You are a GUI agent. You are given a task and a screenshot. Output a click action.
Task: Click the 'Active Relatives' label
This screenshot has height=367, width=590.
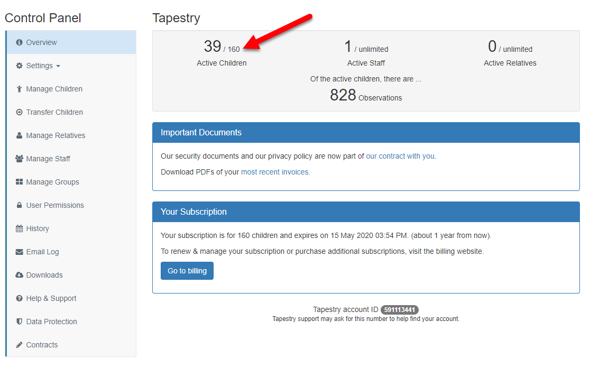pos(510,63)
